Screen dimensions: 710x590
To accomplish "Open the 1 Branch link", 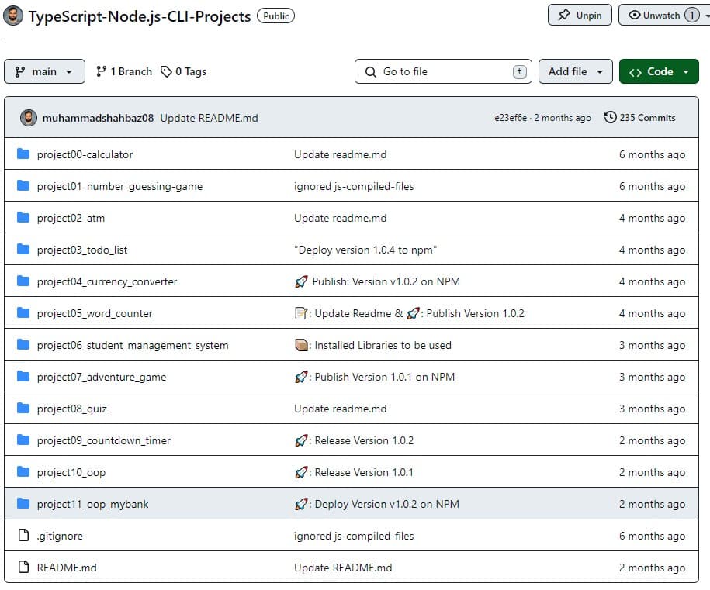I will tap(124, 71).
